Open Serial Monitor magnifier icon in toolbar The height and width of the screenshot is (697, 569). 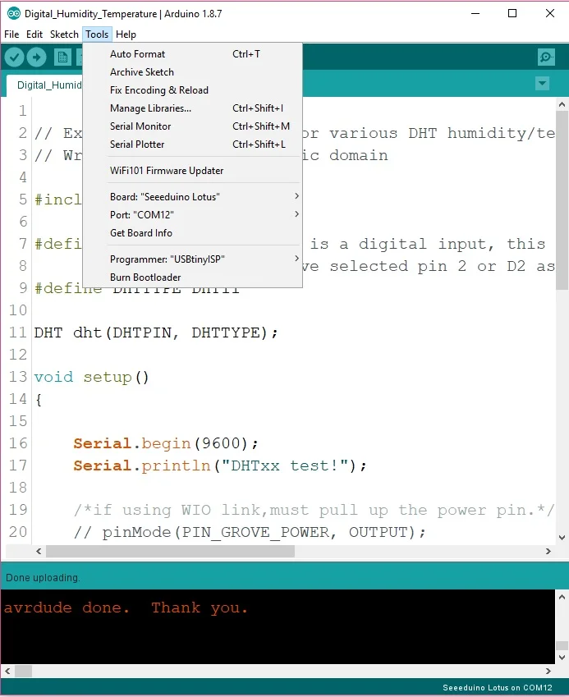(546, 57)
